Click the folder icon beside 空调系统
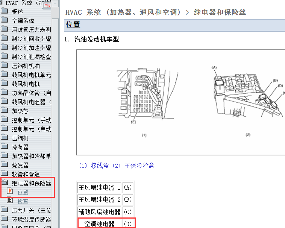Image resolution: width=285 pixels, height=228 pixels. click(5, 20)
